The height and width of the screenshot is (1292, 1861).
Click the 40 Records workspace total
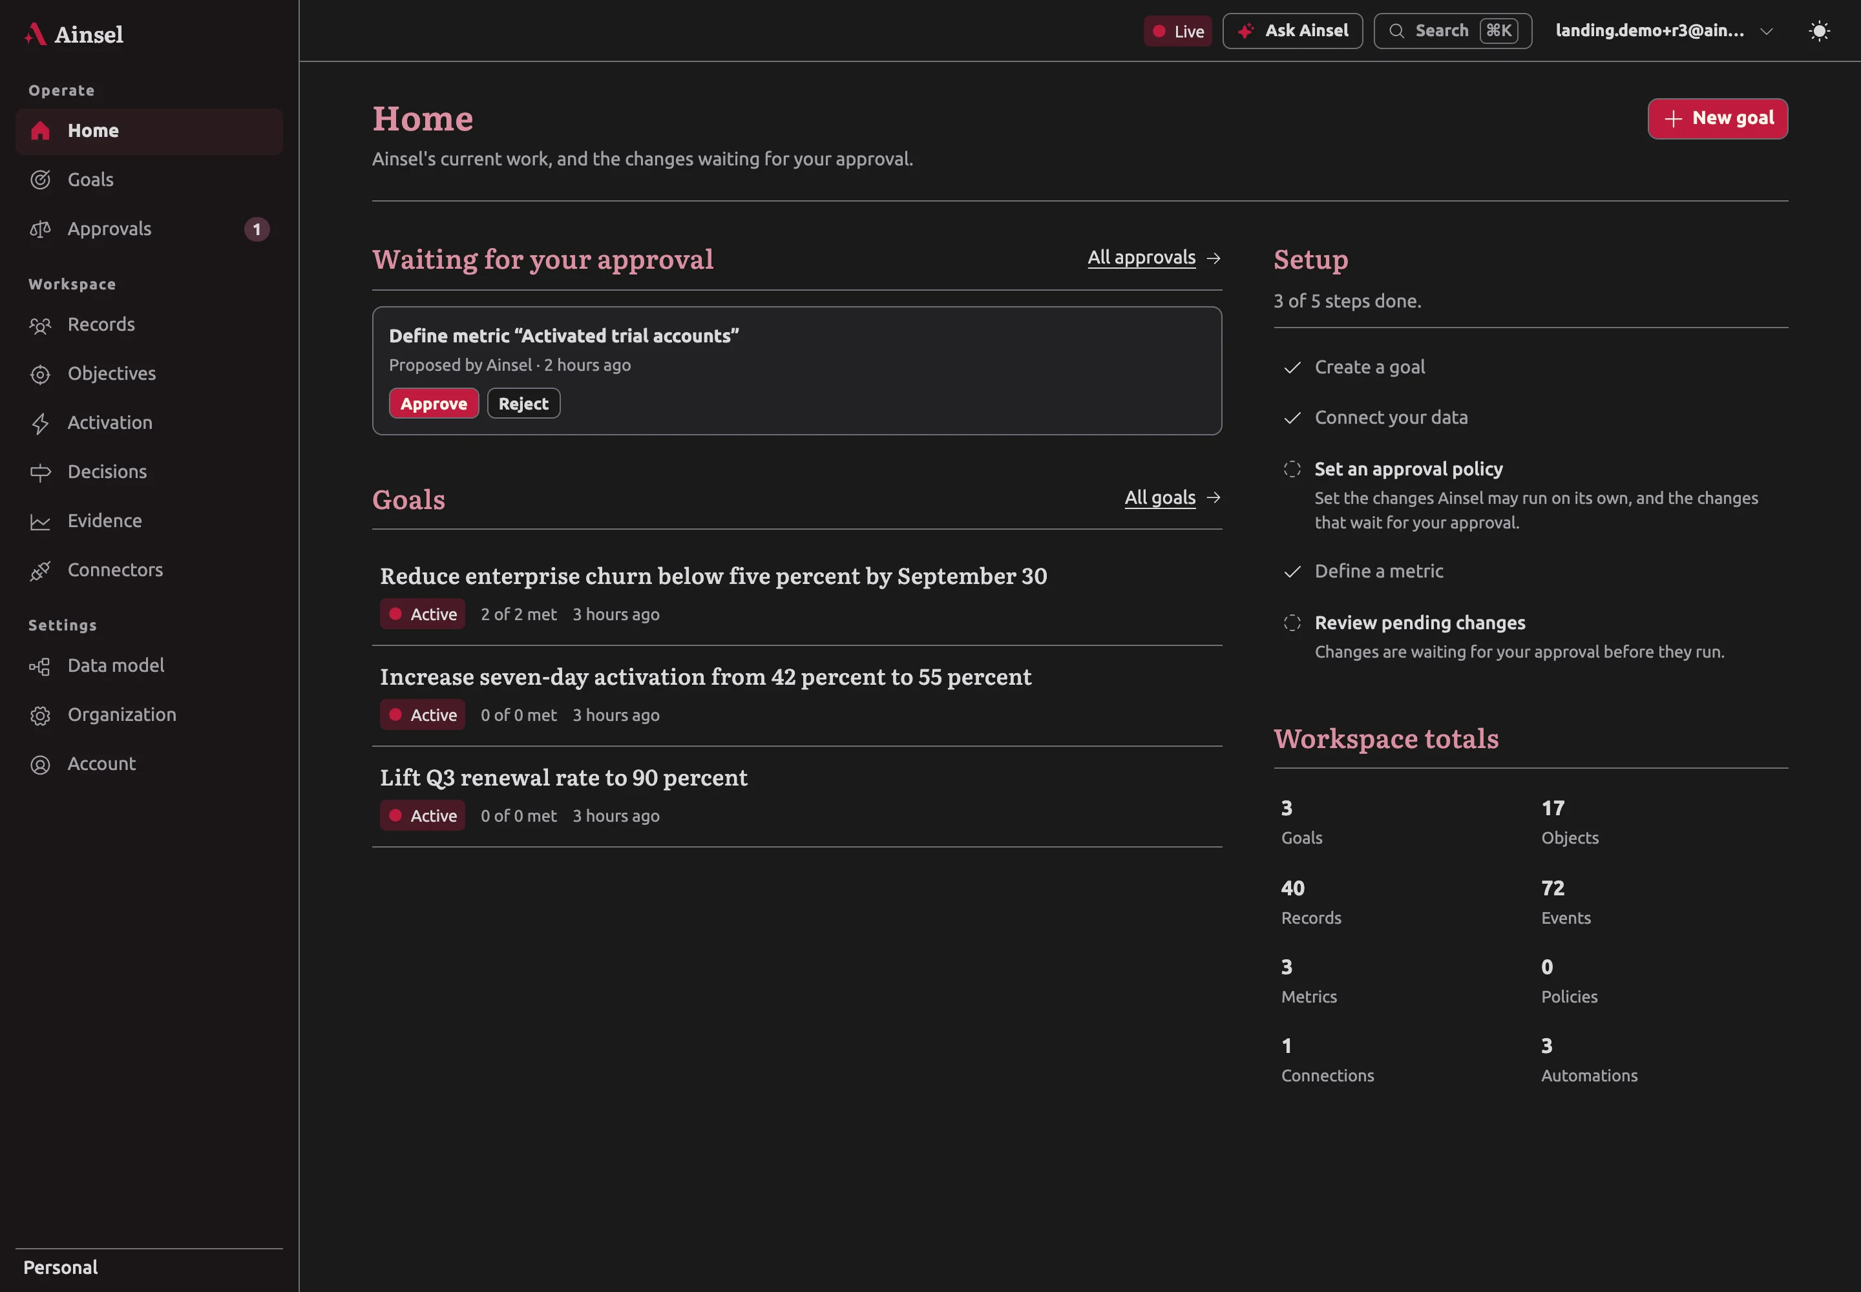click(x=1311, y=902)
